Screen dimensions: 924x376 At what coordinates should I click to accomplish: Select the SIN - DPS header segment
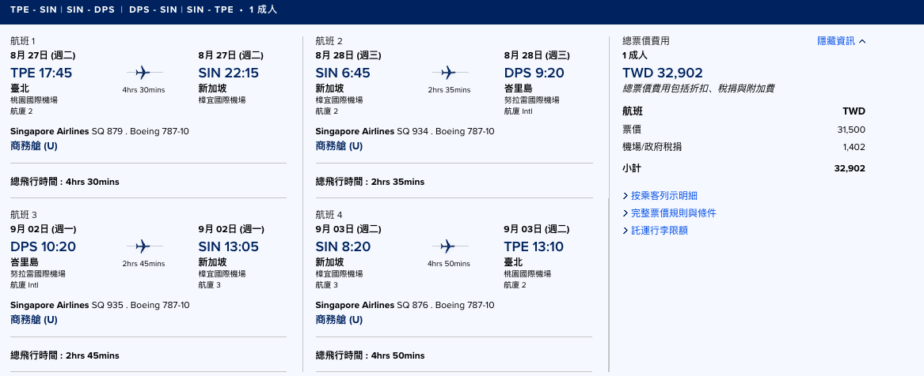pyautogui.click(x=91, y=10)
